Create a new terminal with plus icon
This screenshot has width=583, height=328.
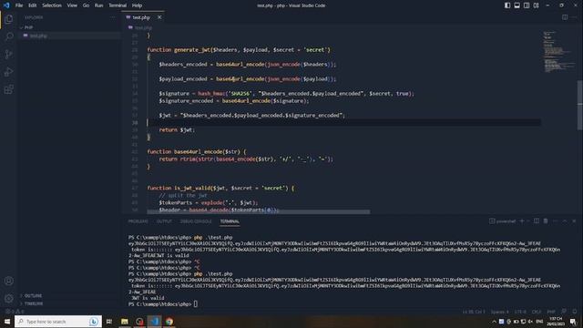pos(522,220)
